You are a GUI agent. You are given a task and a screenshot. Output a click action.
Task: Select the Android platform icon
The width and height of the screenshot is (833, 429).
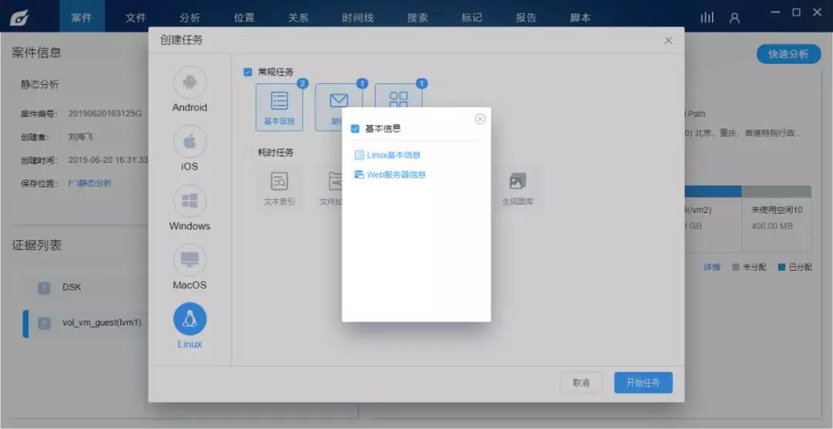click(190, 83)
